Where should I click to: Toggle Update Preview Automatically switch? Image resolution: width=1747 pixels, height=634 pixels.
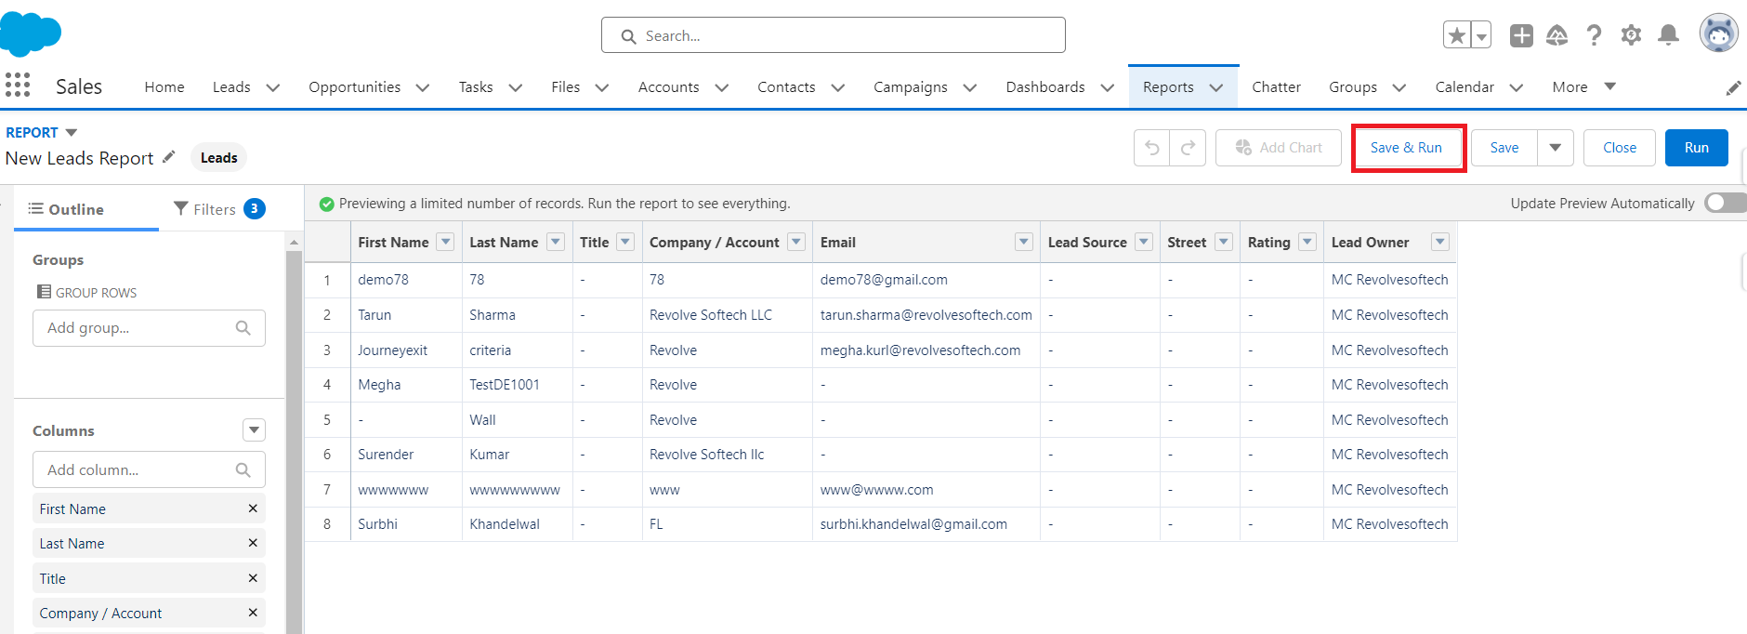pyautogui.click(x=1726, y=203)
